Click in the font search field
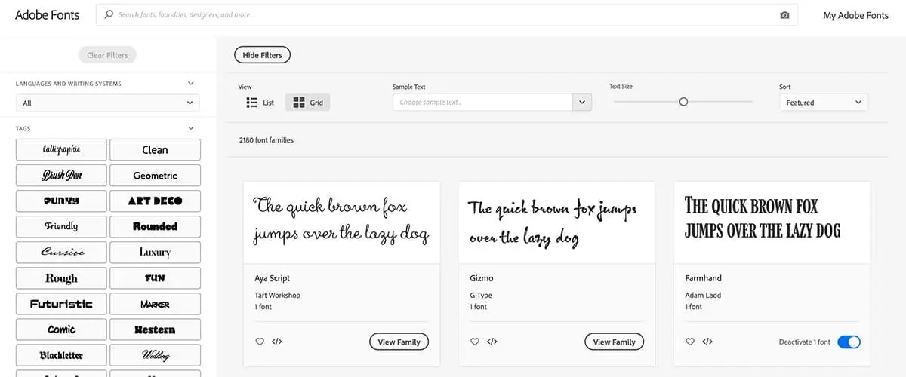Image resolution: width=906 pixels, height=377 pixels. click(x=447, y=15)
